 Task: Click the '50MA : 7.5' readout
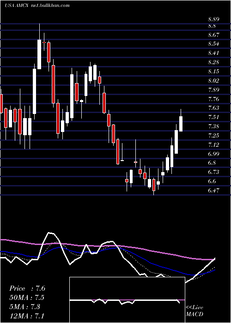27,298
